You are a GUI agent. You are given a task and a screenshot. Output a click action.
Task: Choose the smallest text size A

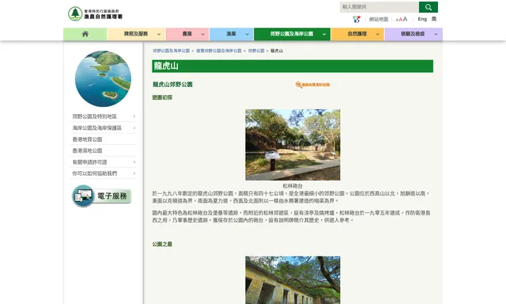click(x=397, y=20)
